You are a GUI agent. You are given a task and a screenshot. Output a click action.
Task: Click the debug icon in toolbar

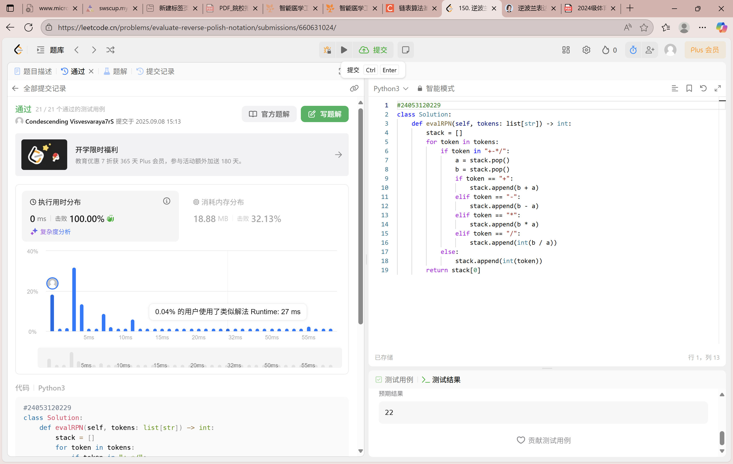(x=327, y=50)
